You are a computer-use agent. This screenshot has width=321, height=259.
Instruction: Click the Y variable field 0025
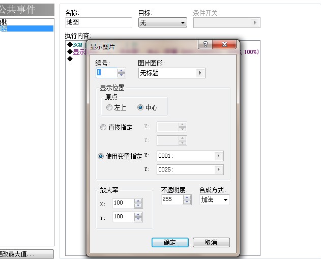pos(190,169)
